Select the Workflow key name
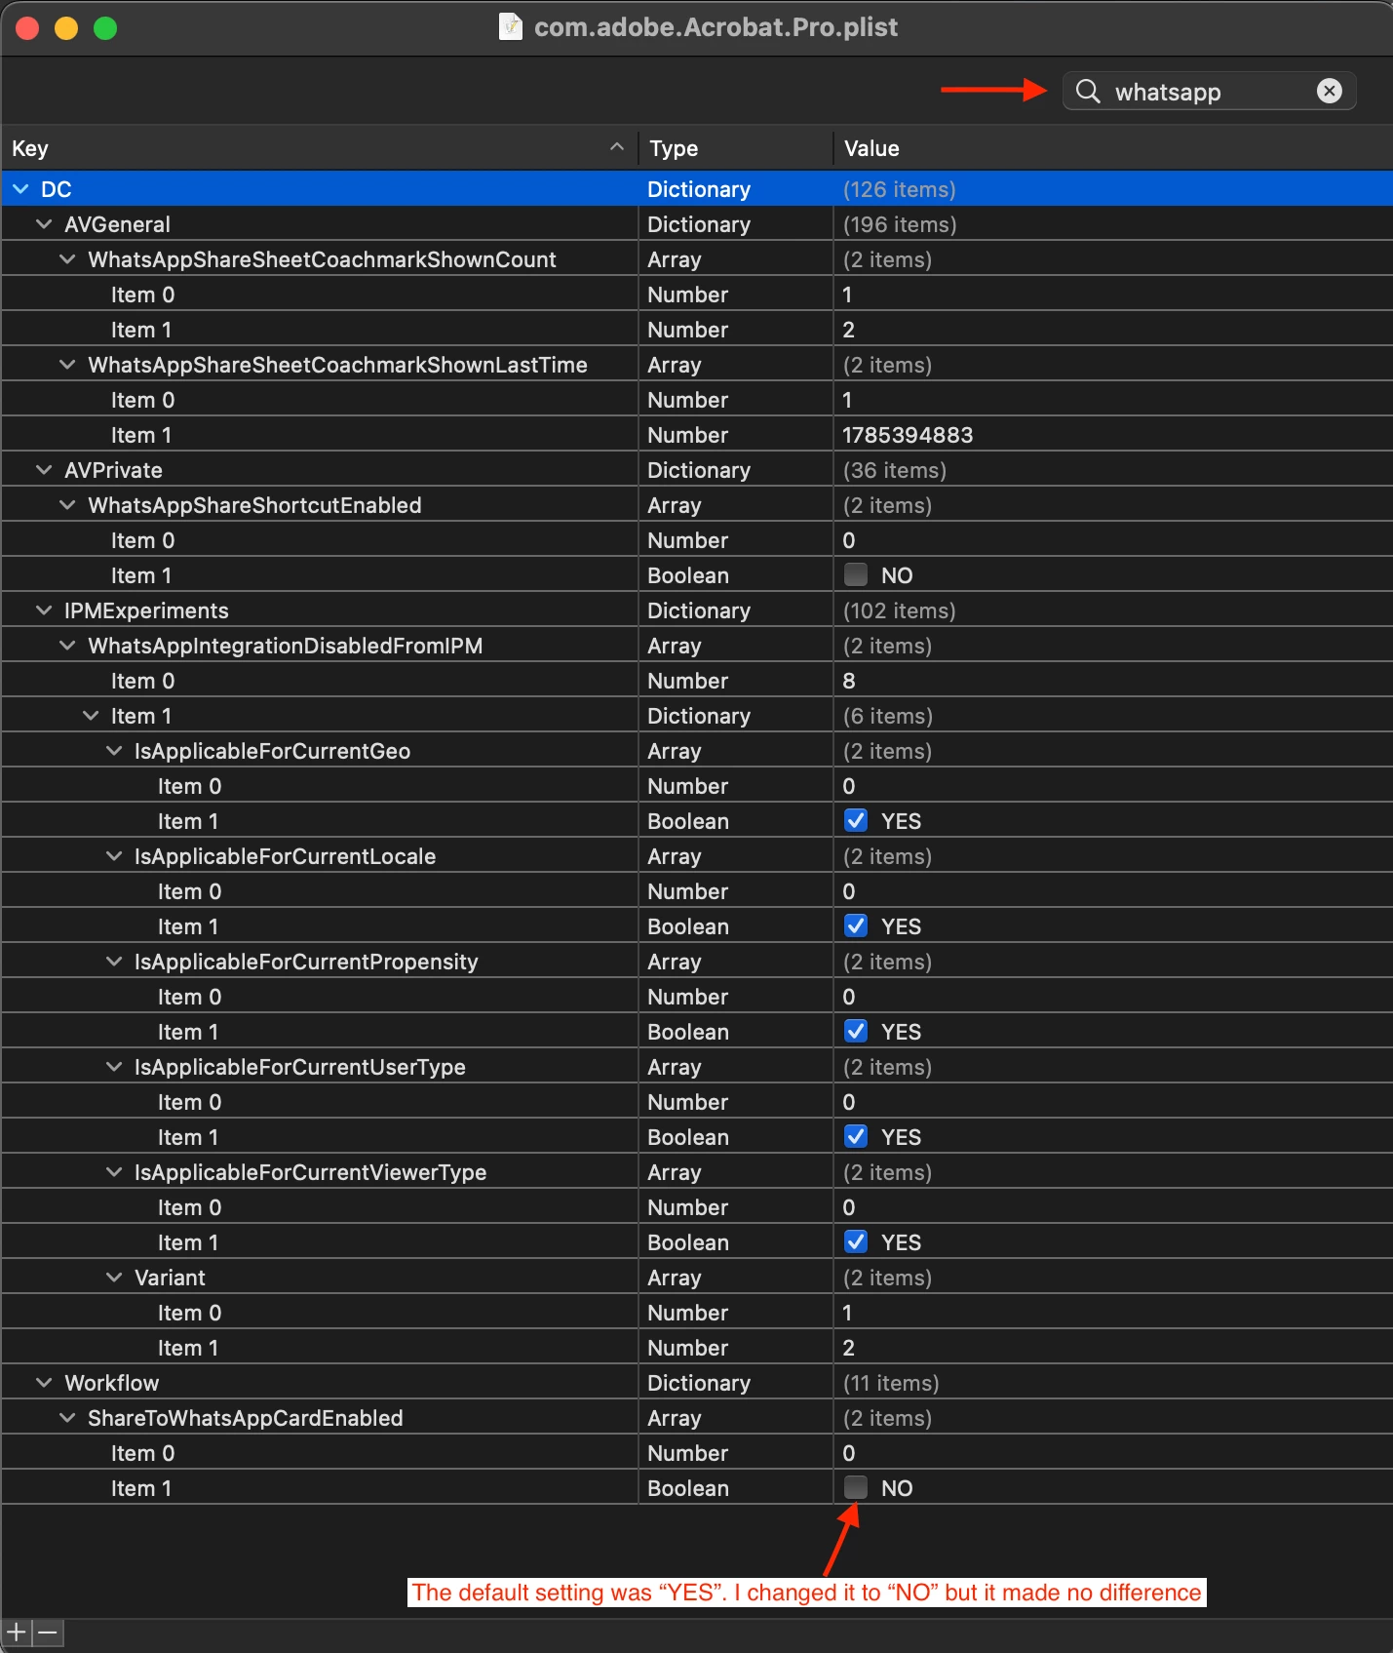 (x=111, y=1383)
